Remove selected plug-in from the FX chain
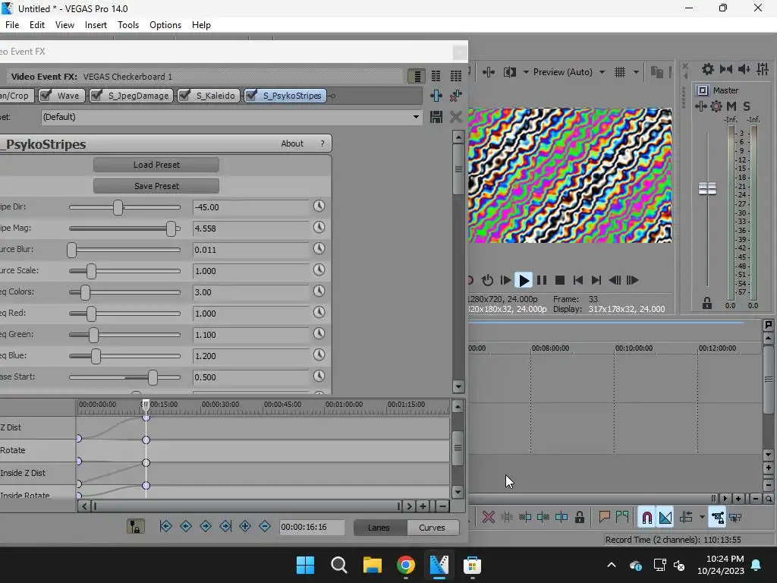 455,95
